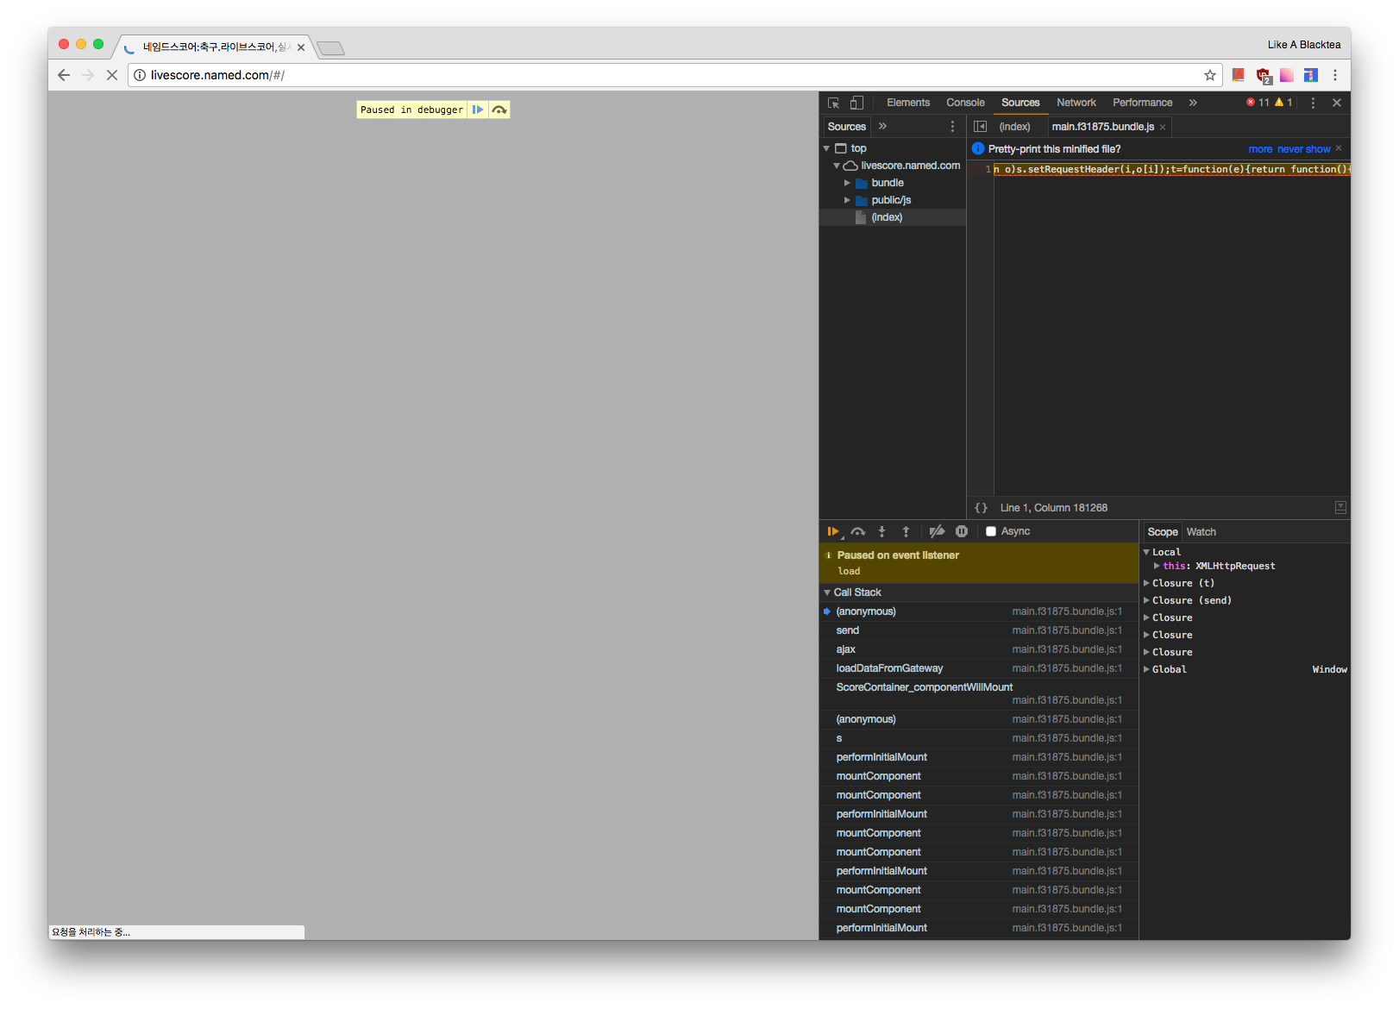The width and height of the screenshot is (1399, 1009).
Task: Close the main.f31875.bundle.js editor tab
Action: click(1163, 127)
